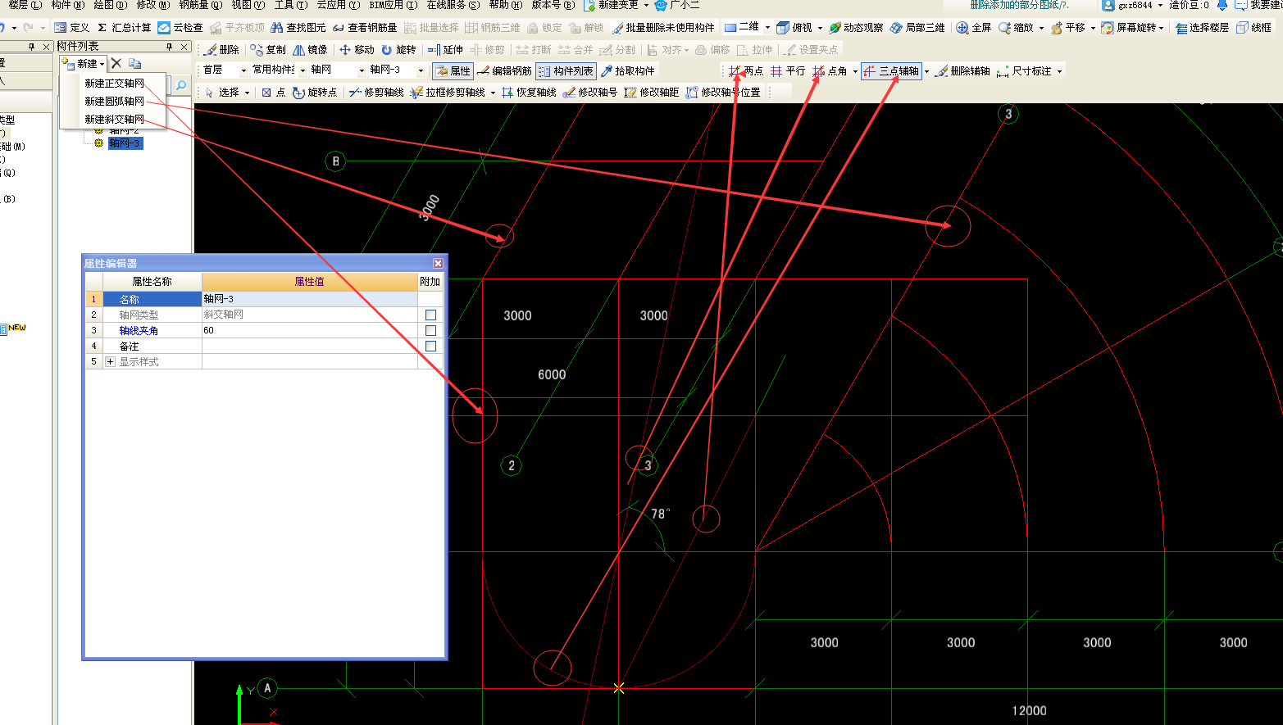Click 修改轴号位置 tool
Image resolution: width=1283 pixels, height=725 pixels.
tap(723, 93)
